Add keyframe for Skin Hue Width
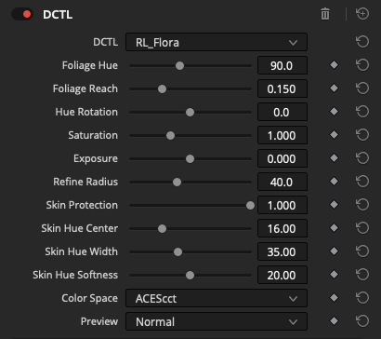 pos(334,251)
